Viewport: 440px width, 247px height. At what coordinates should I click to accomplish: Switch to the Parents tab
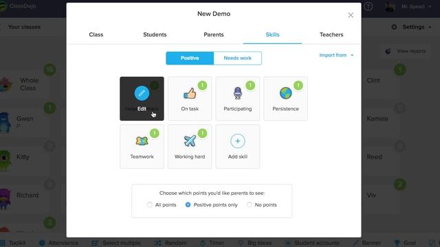(x=214, y=34)
